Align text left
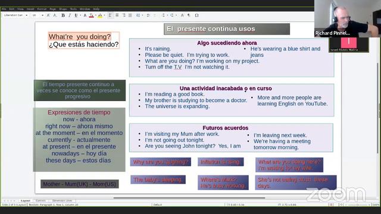381x214 pixels. (110, 15)
